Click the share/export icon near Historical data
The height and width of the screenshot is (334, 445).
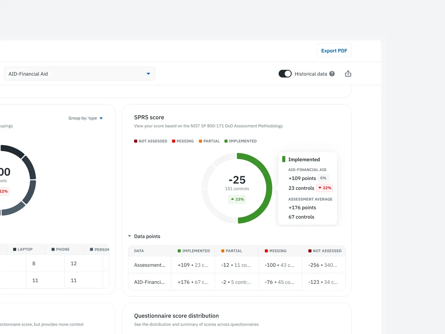point(348,74)
